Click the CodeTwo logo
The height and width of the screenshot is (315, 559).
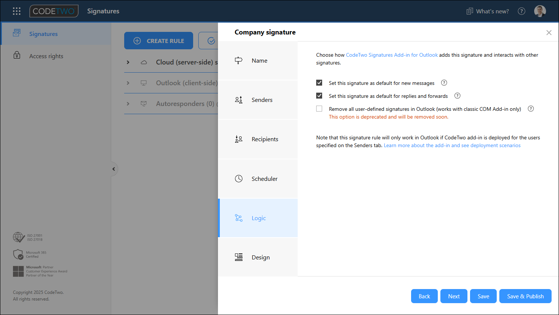[x=54, y=11]
